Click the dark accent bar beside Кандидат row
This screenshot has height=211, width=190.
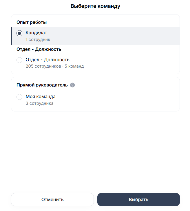12,36
